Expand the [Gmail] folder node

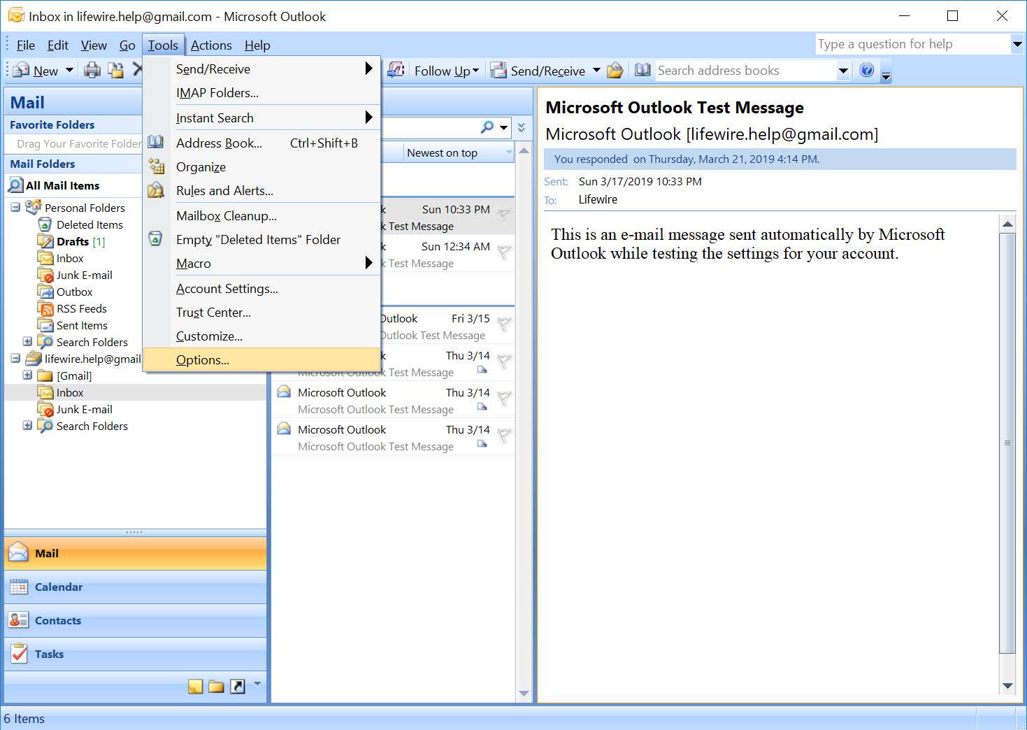27,375
